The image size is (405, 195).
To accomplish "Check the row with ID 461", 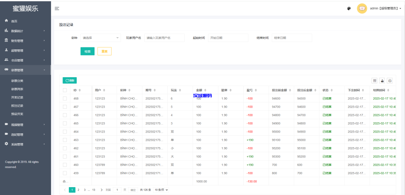I will point(65,157).
